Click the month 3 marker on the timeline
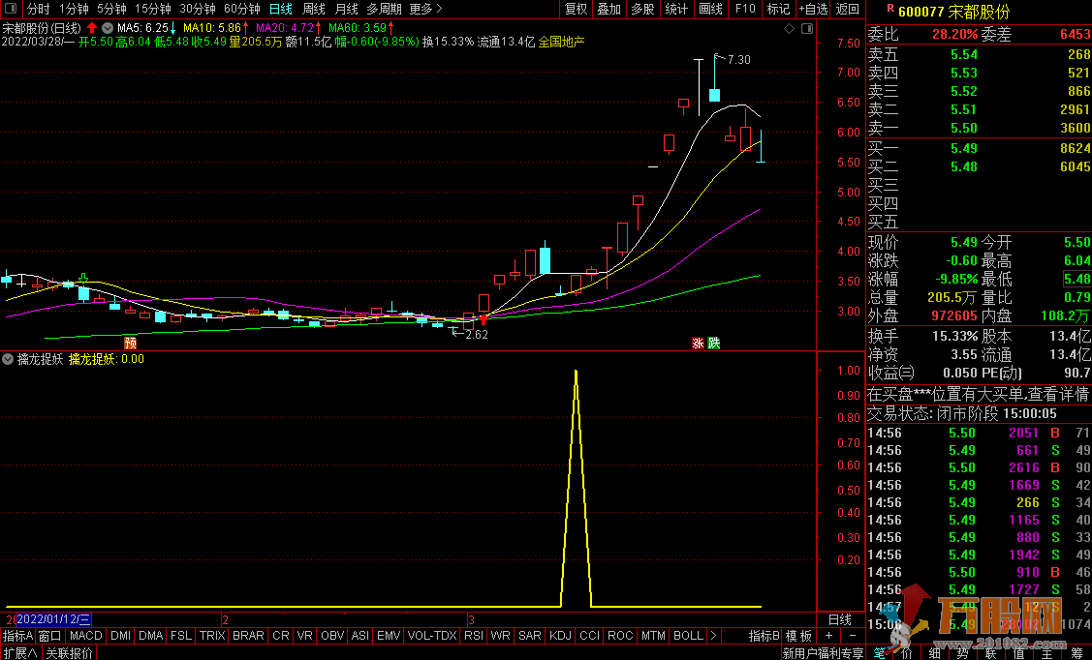 pos(472,619)
